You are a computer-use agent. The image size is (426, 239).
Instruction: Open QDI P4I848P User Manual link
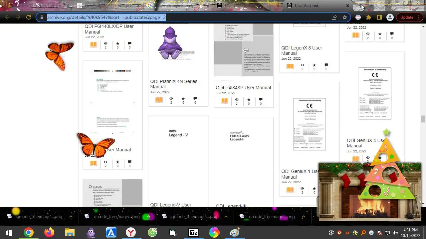click(243, 88)
